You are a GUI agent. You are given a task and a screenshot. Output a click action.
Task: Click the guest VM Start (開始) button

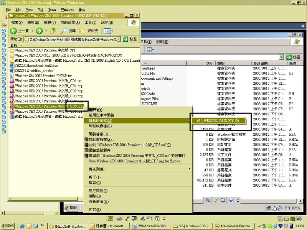pos(71,208)
